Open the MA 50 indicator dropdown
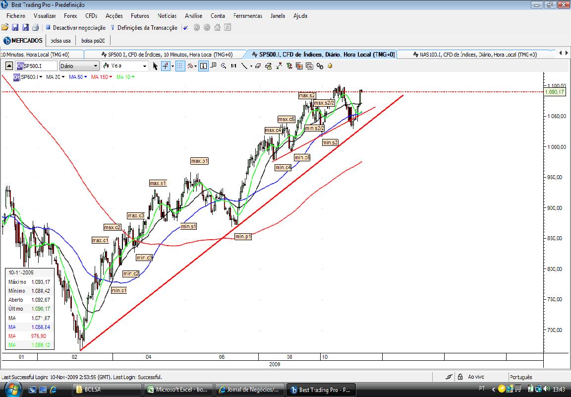 (86, 77)
